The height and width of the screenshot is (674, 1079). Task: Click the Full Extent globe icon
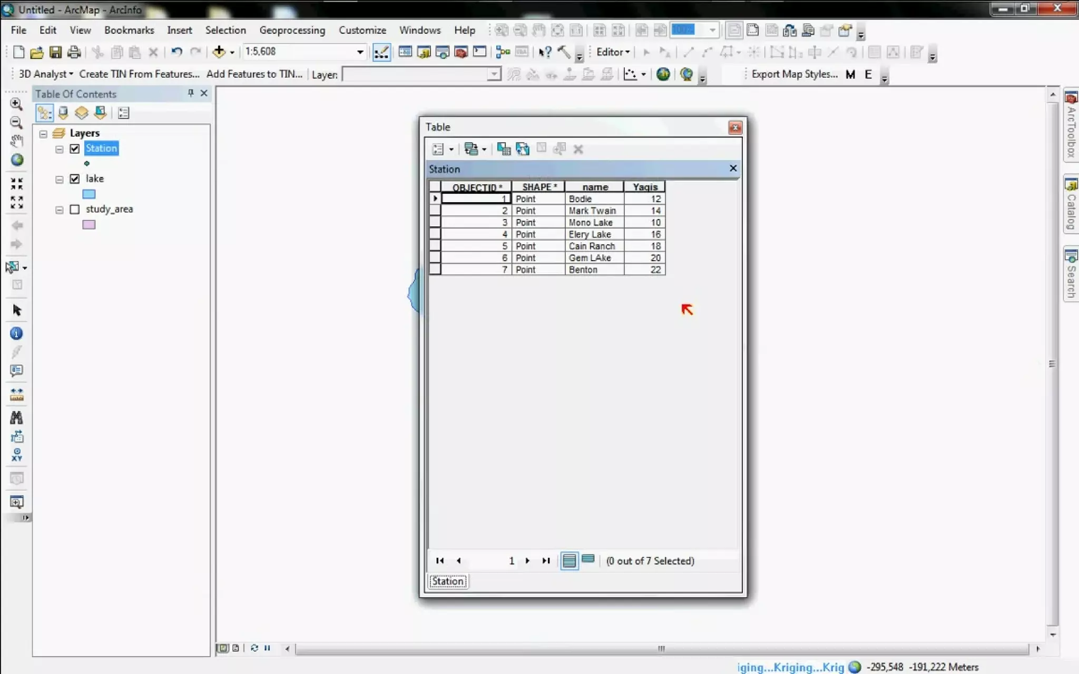tap(17, 160)
